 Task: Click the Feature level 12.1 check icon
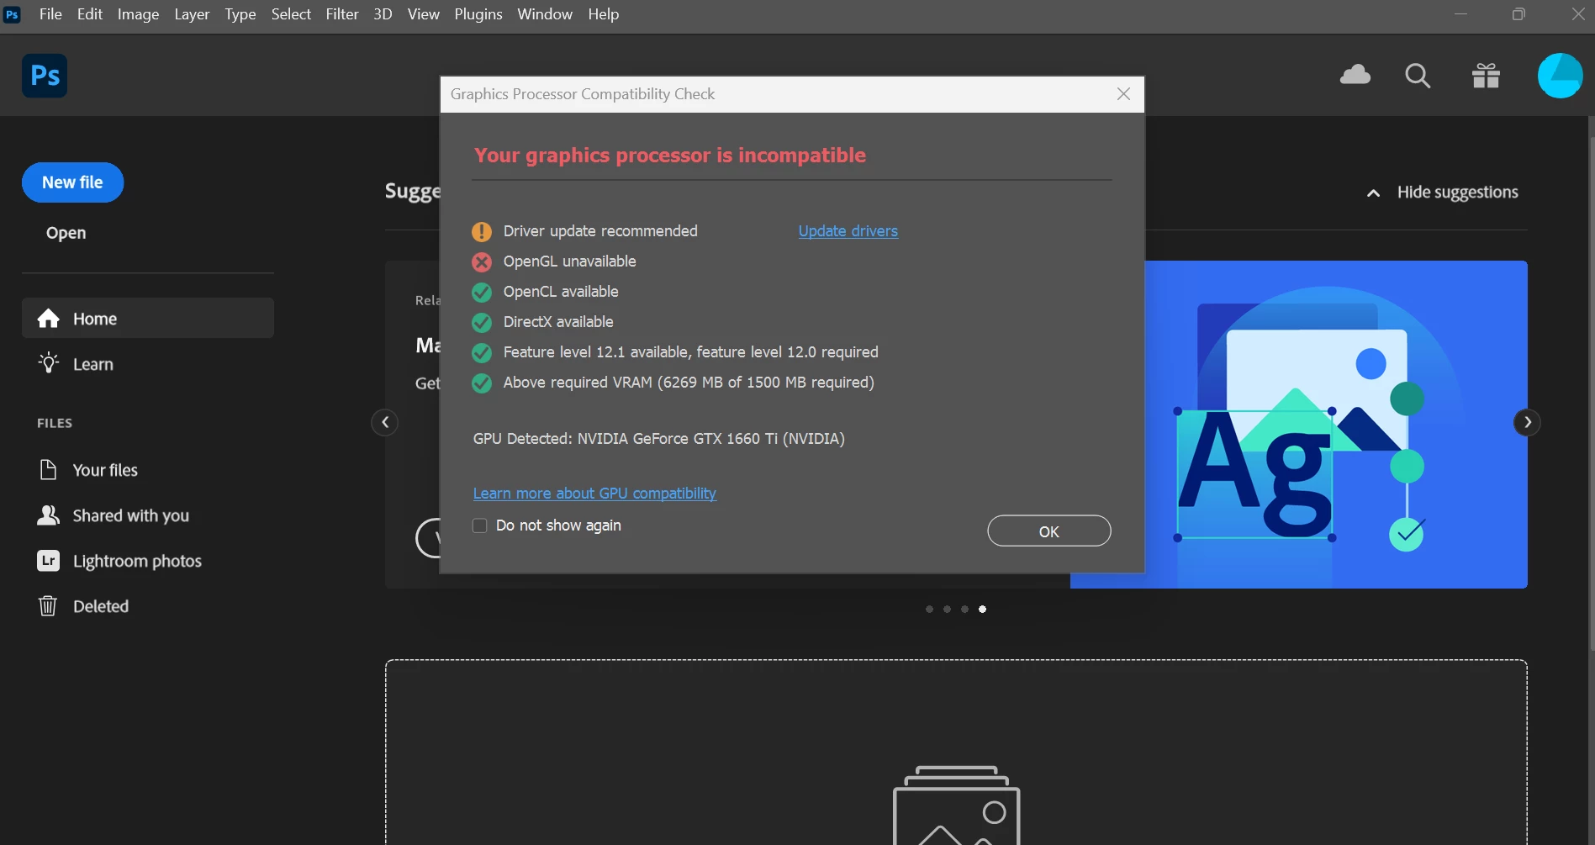(482, 353)
